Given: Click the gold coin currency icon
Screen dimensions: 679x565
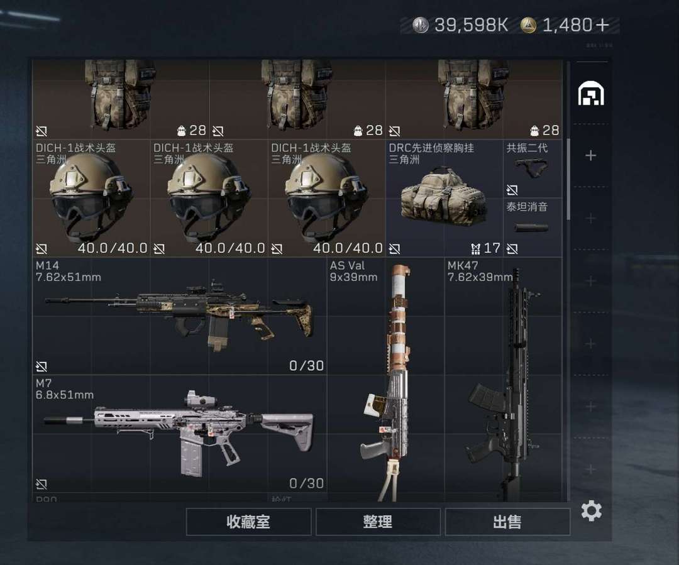Looking at the screenshot, I should point(528,25).
